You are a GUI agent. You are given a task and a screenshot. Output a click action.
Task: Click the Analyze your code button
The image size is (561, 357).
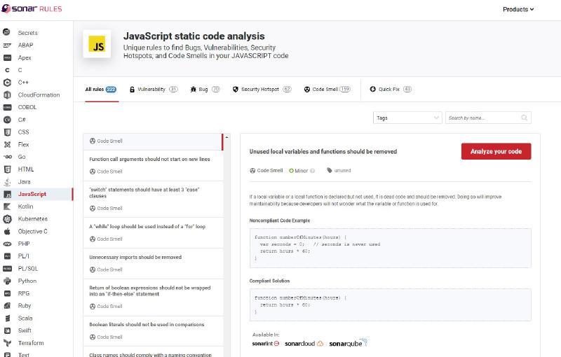coord(496,151)
